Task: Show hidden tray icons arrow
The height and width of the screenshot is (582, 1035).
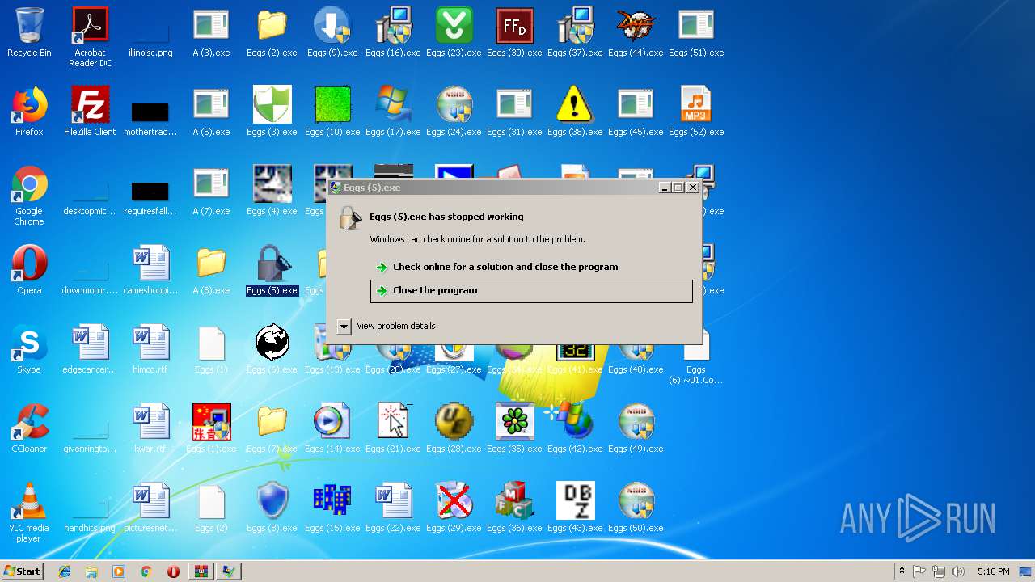Action: [x=902, y=571]
